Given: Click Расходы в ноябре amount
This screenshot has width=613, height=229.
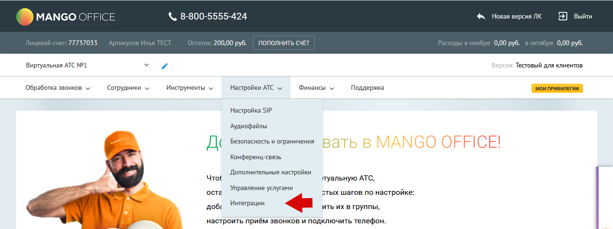Looking at the screenshot, I should (507, 43).
